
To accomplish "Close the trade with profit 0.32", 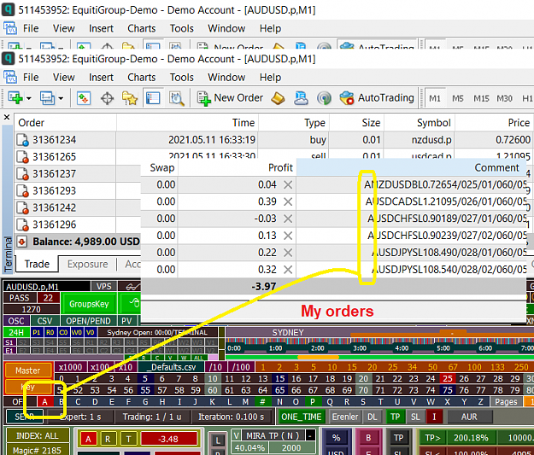I will pyautogui.click(x=288, y=270).
